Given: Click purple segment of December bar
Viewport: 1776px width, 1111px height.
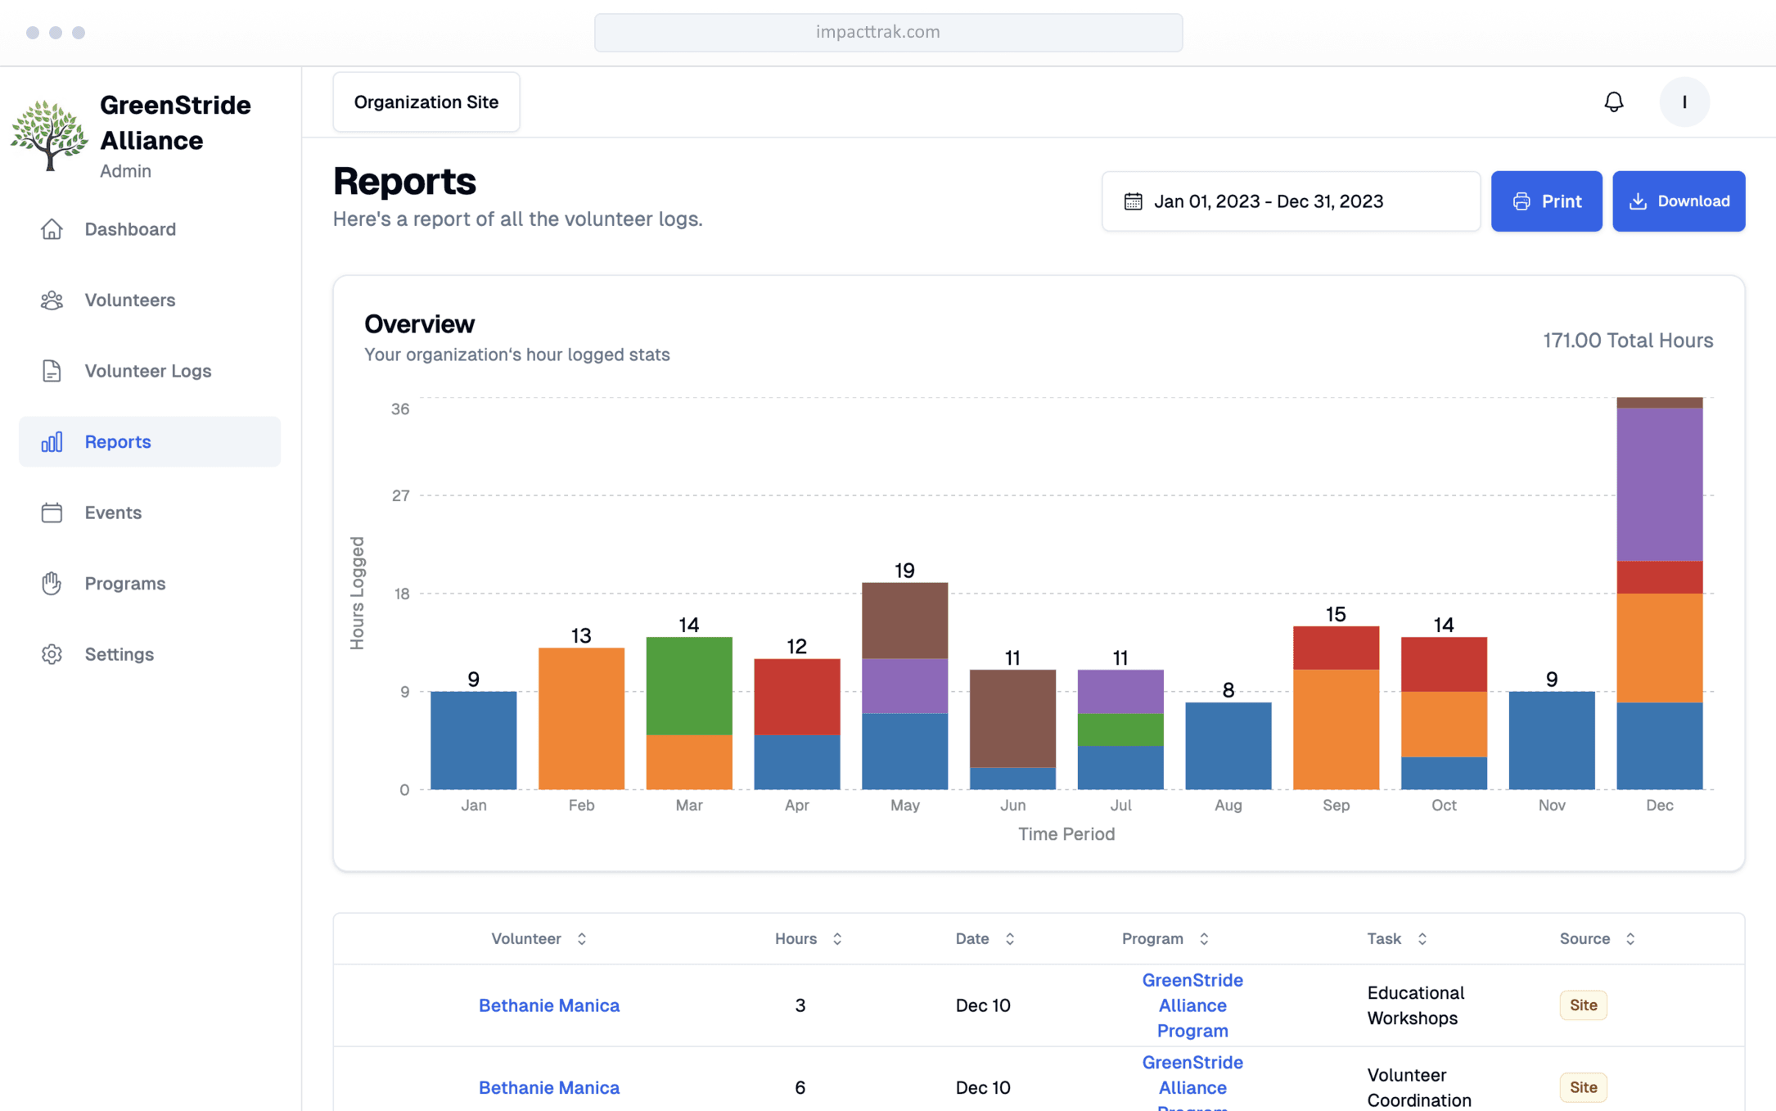Looking at the screenshot, I should tap(1659, 485).
